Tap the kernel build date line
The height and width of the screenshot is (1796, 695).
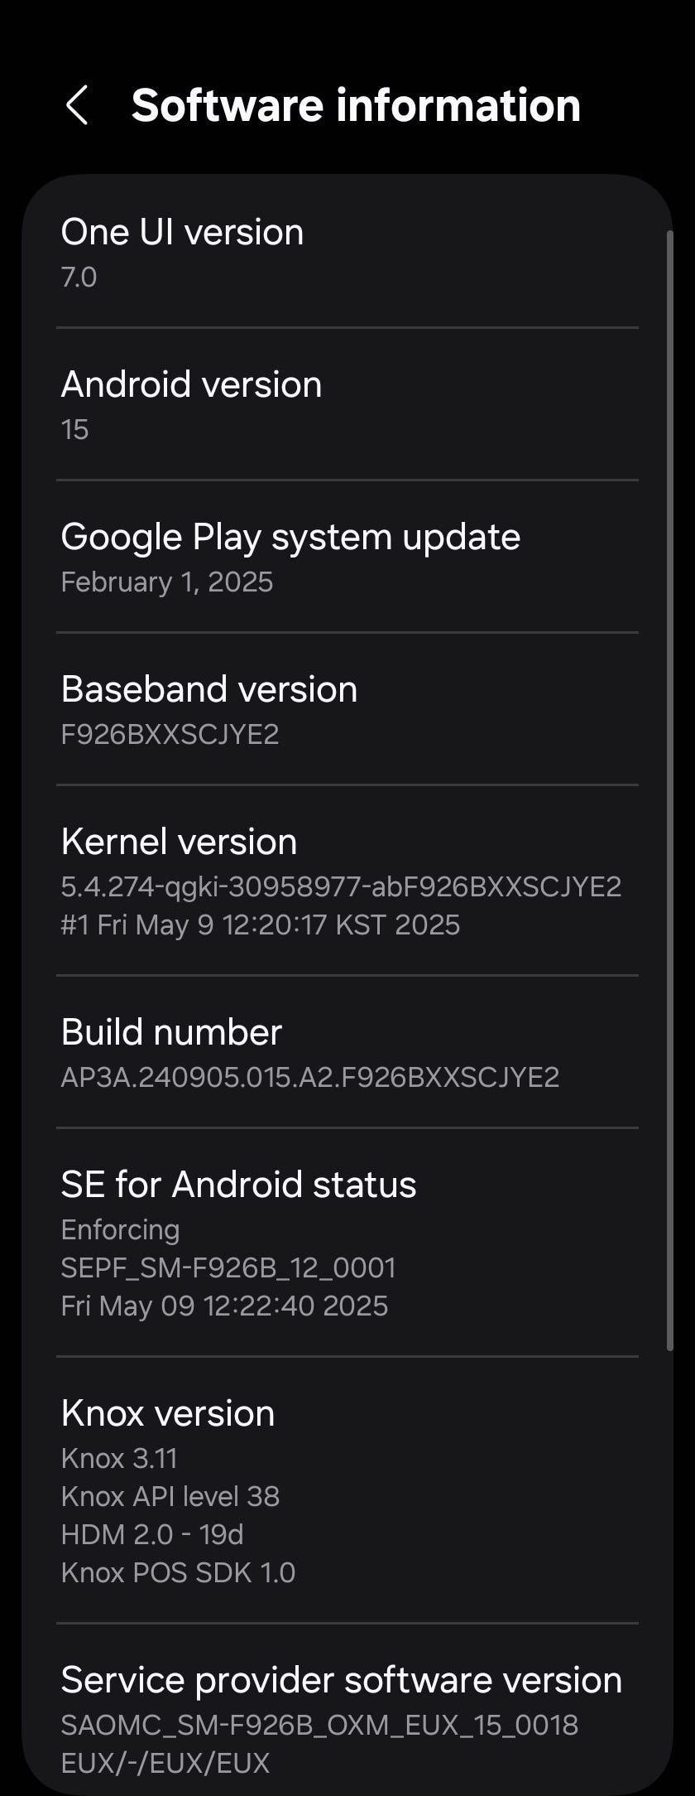(260, 925)
